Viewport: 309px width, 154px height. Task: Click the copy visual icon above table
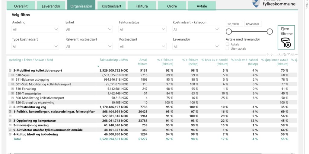pos(284,54)
